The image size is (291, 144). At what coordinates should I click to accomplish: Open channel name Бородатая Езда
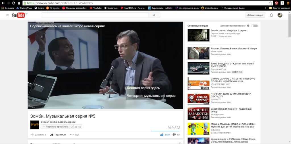click(x=218, y=69)
